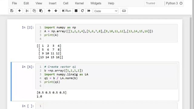Click the Python 3 kernel name

tap(172, 3)
